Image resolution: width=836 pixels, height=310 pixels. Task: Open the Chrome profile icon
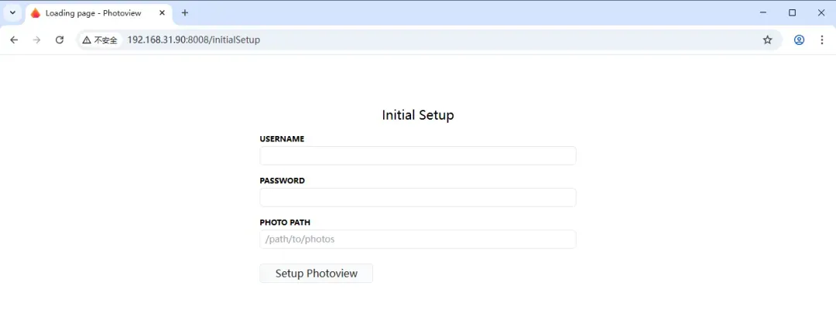pos(799,40)
